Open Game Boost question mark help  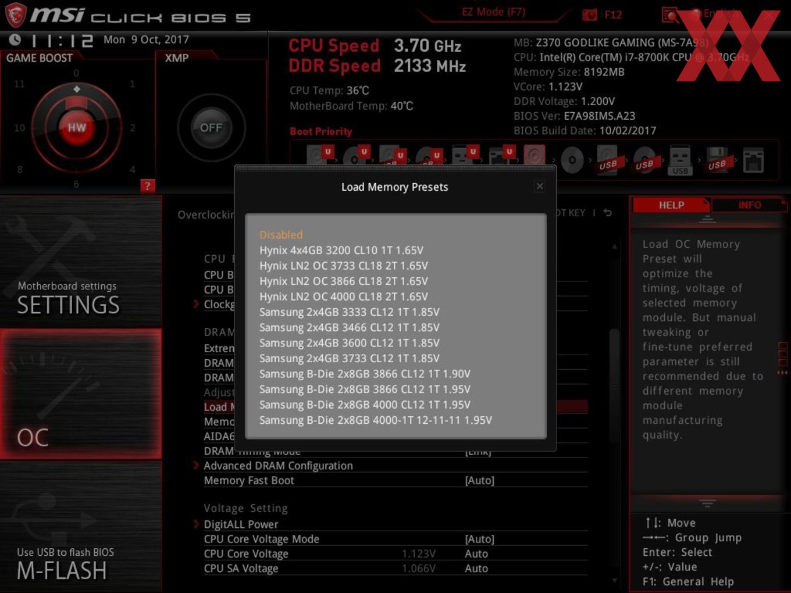(x=148, y=186)
